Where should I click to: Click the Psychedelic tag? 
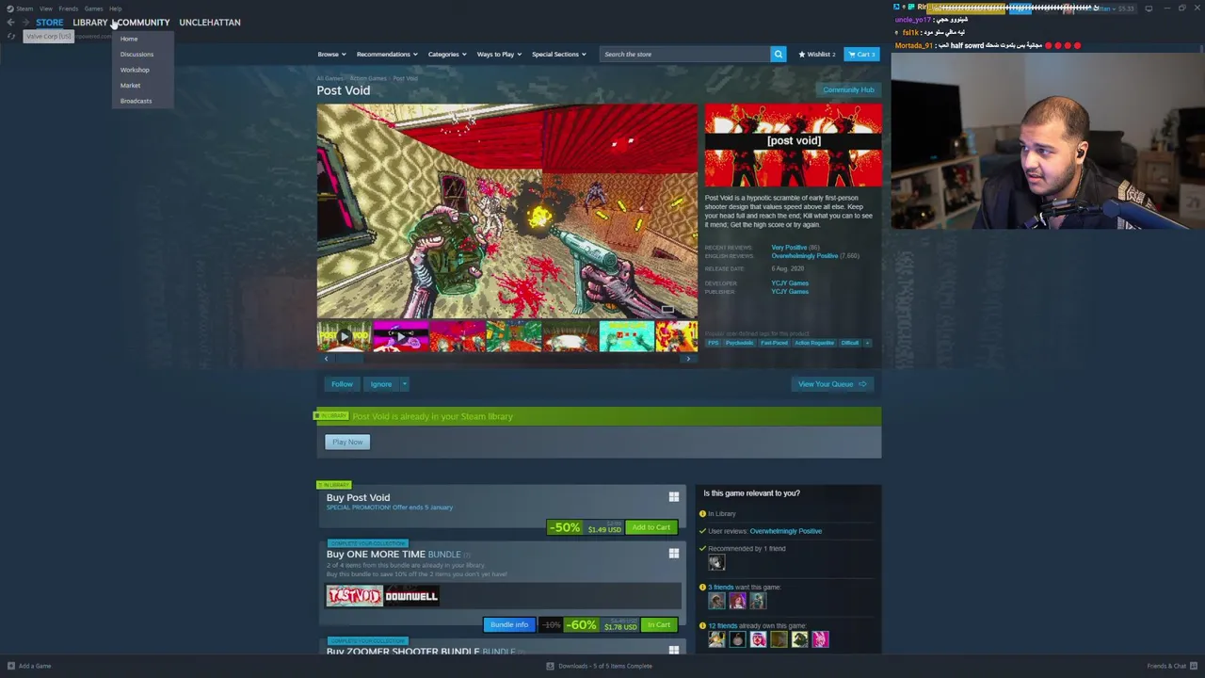point(740,343)
